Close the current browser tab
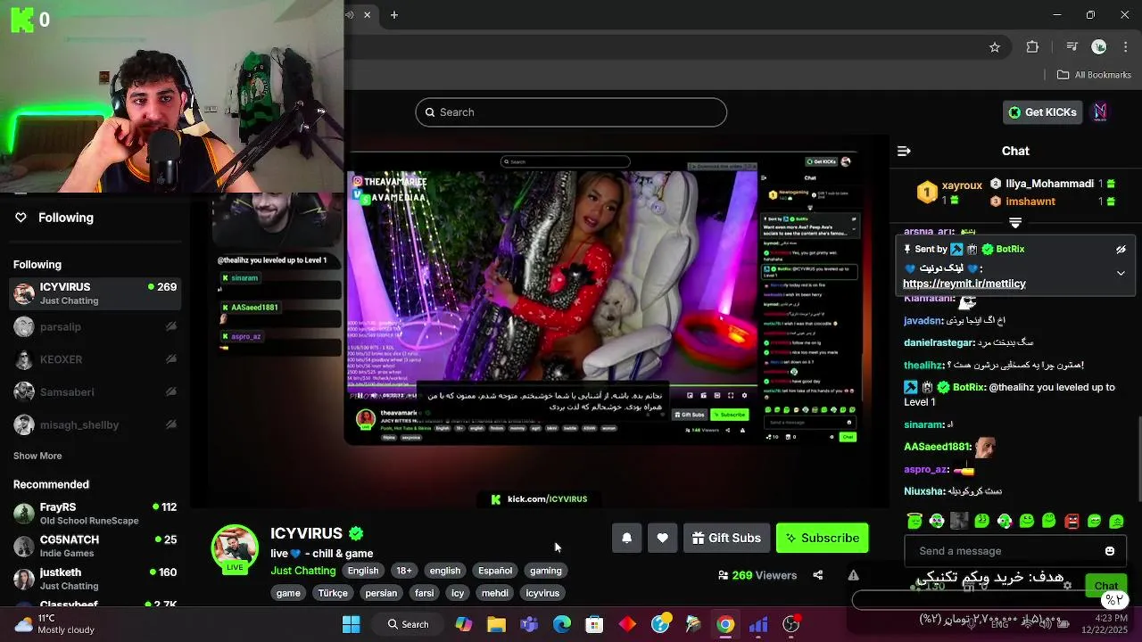The height and width of the screenshot is (642, 1142). click(x=367, y=14)
